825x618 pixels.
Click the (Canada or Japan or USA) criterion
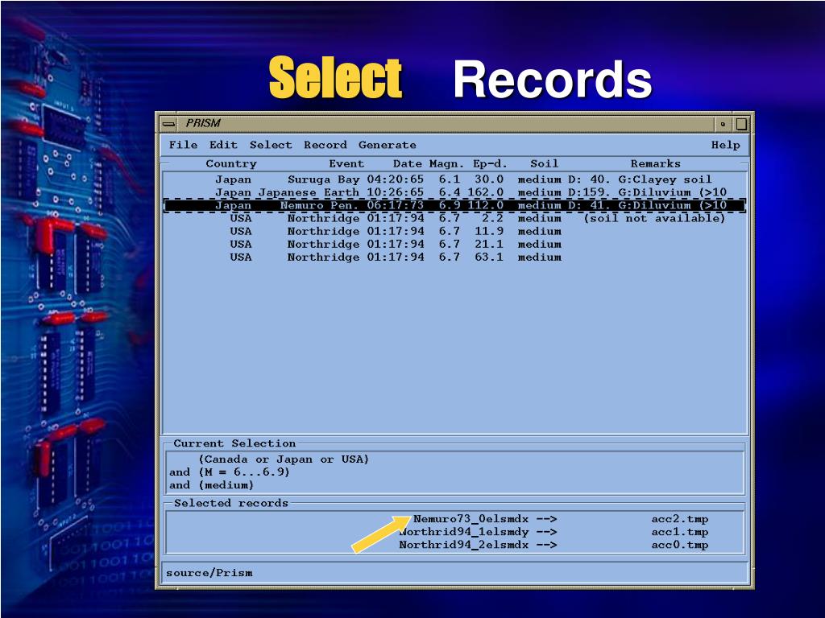pos(284,459)
